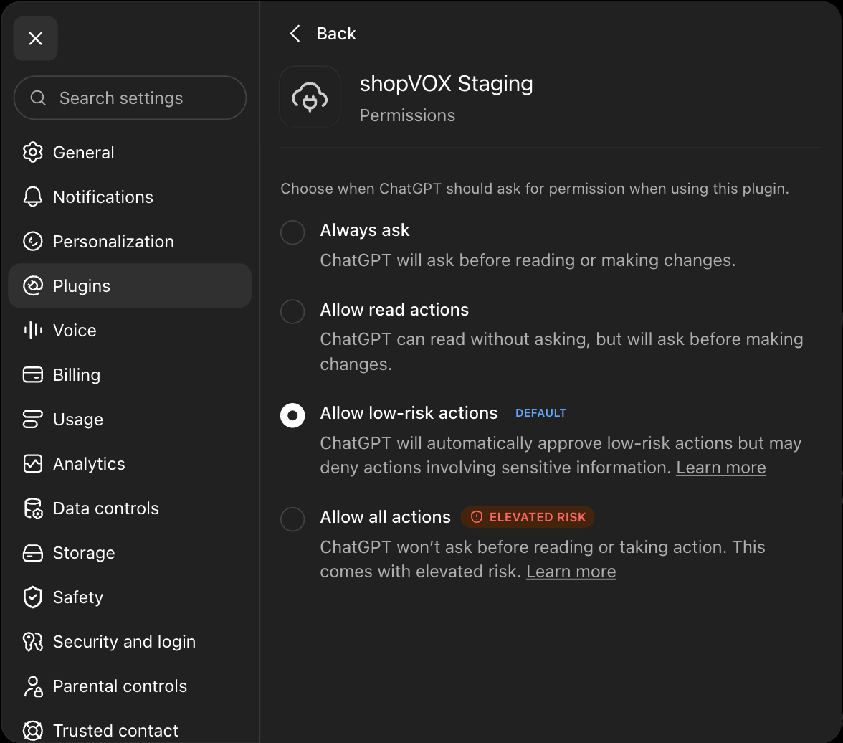Click the Personalization icon
843x743 pixels.
pyautogui.click(x=33, y=241)
